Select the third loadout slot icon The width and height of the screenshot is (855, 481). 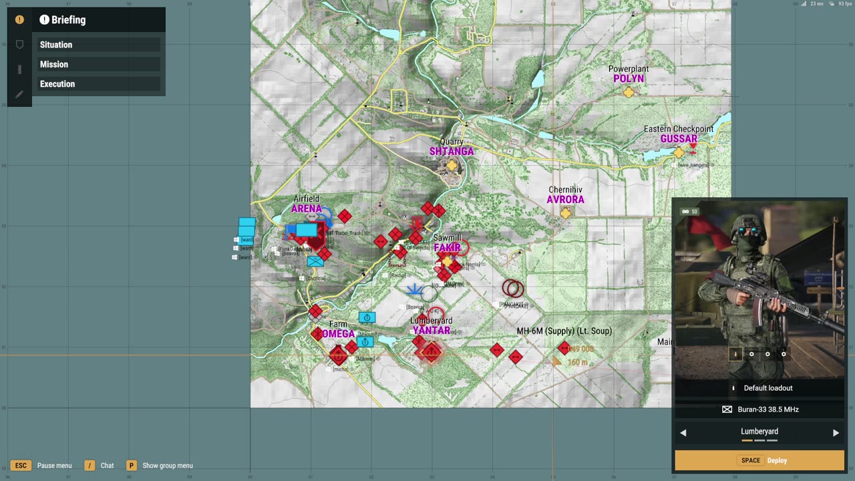767,354
